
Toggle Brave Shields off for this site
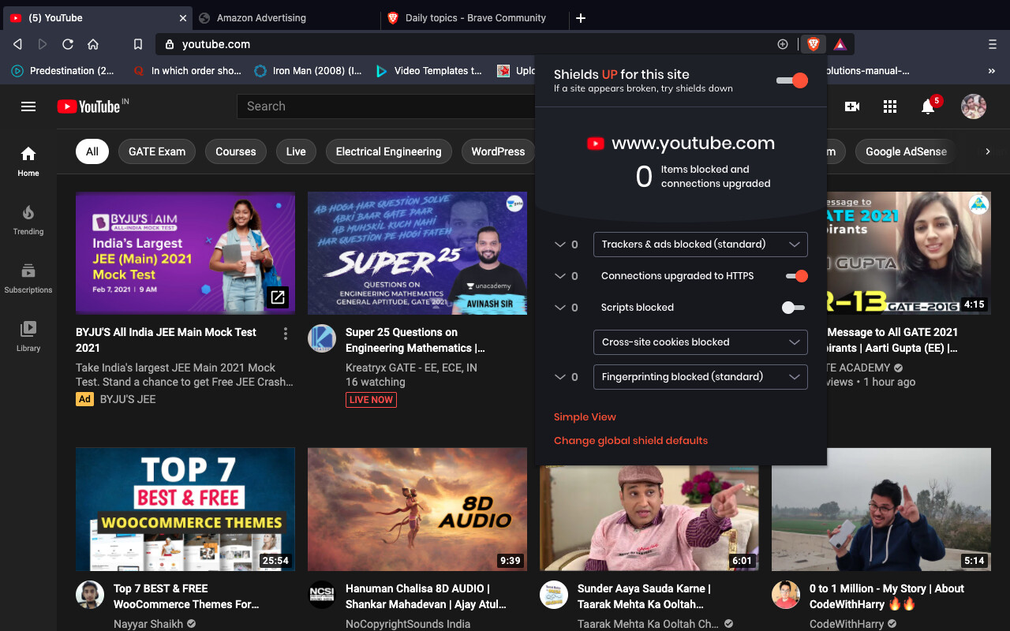(x=792, y=80)
